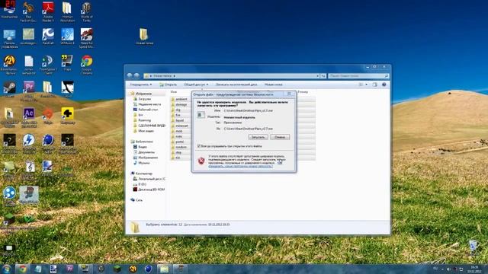Click the Explorer search field
Screen dimensions: 488x274
click(358, 76)
